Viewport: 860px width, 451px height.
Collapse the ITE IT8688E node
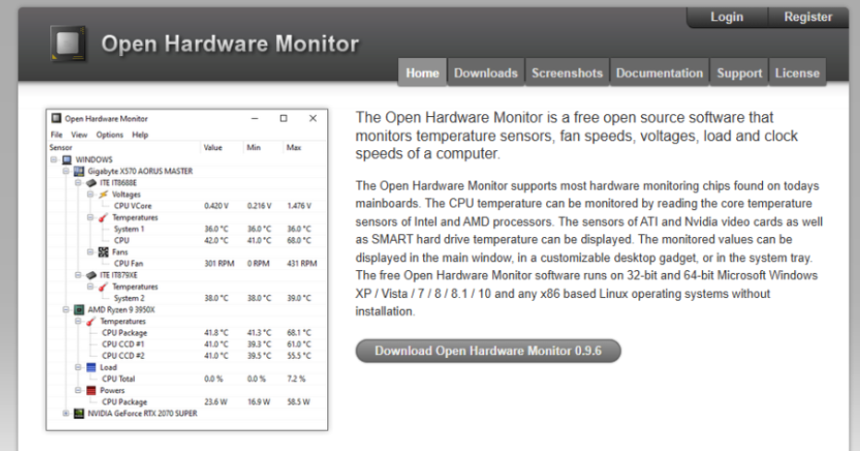coord(77,183)
